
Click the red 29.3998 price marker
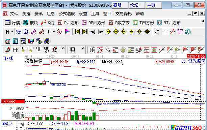13,101
